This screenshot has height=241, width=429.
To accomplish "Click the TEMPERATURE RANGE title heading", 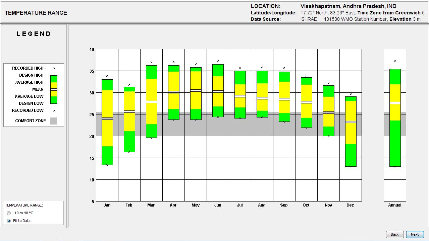I will [36, 13].
